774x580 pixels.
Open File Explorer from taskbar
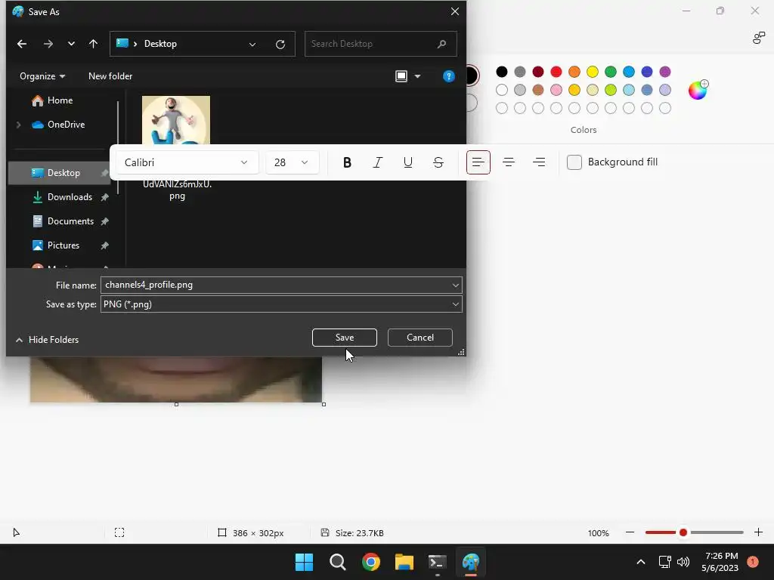coord(404,562)
